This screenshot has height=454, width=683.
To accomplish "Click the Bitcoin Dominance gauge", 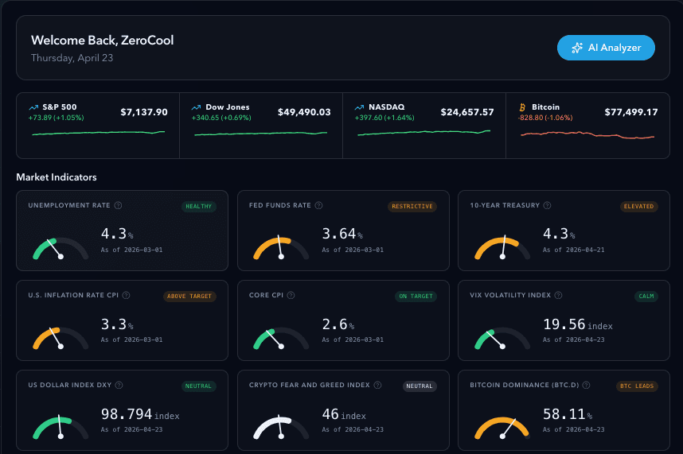I will click(502, 428).
